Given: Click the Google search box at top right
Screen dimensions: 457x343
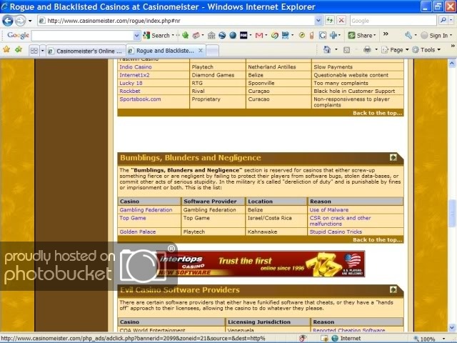Looking at the screenshot, I should (393, 21).
